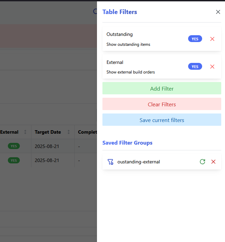Image resolution: width=225 pixels, height=242 pixels.
Task: Click Save current filters button
Action: tap(162, 120)
